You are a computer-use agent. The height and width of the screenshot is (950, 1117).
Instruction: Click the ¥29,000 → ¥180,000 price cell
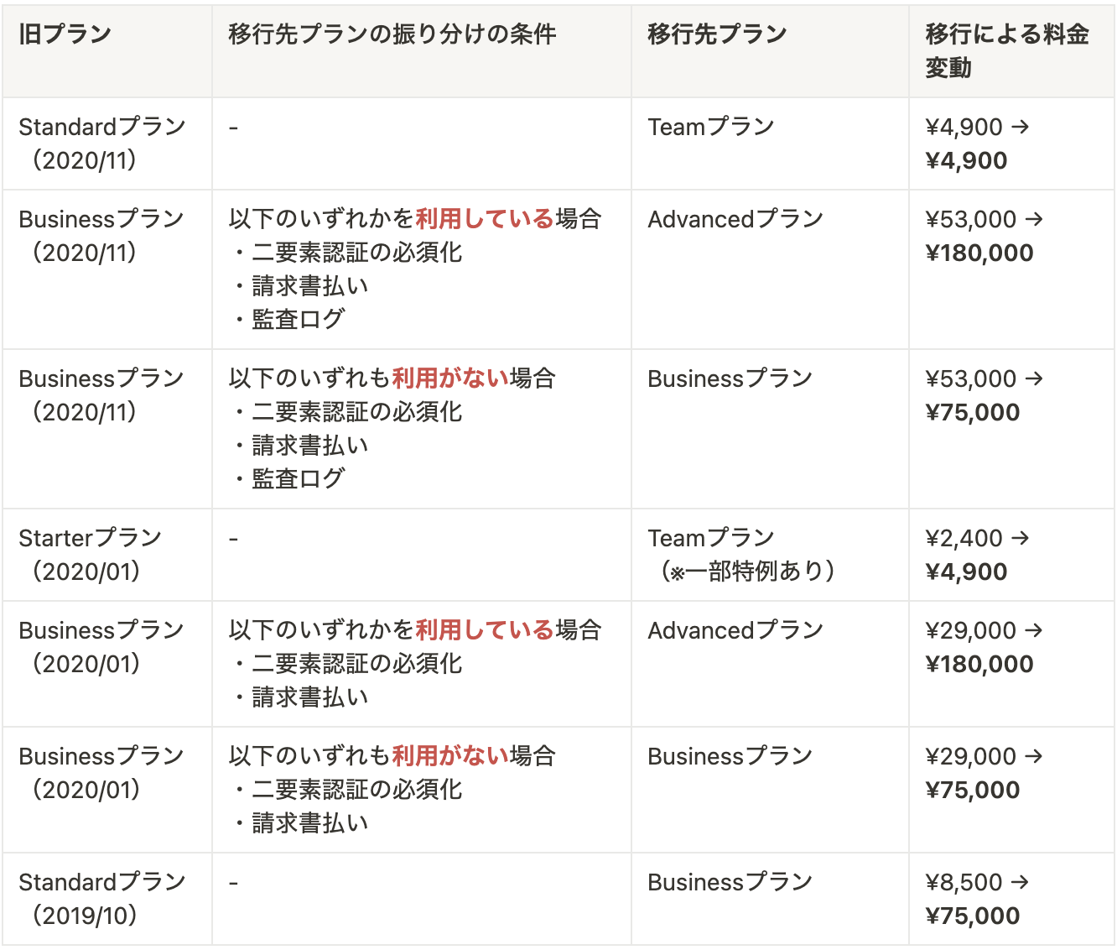(x=983, y=647)
